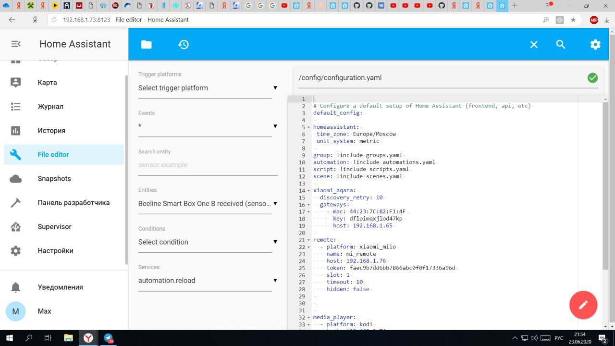Open a new browser tab with plus
615x346 pixels.
(515, 6)
